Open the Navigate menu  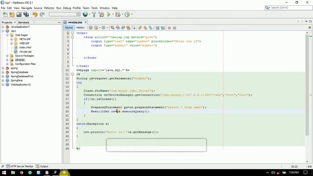click(x=26, y=8)
